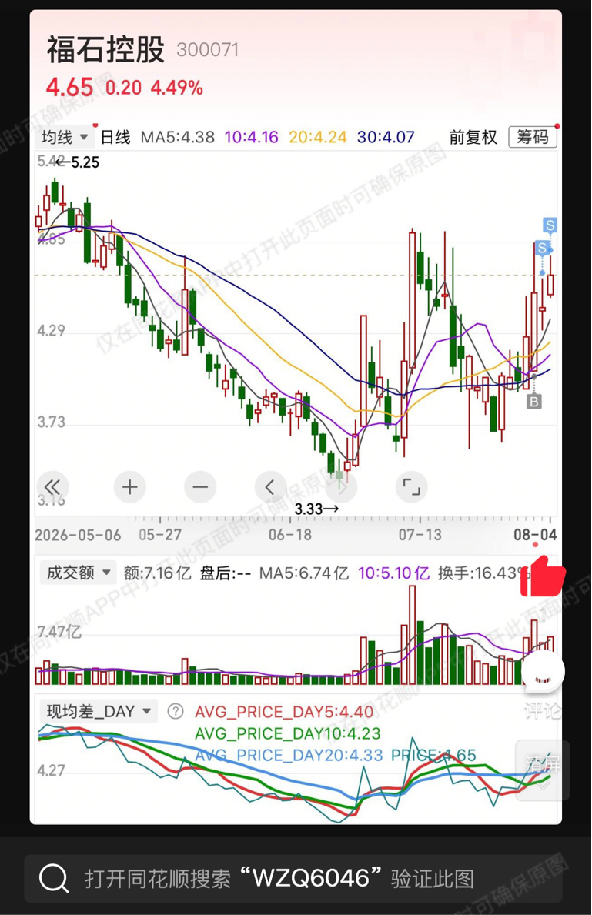Zoom in chart with plus icon
592x915 pixels.
pyautogui.click(x=129, y=486)
